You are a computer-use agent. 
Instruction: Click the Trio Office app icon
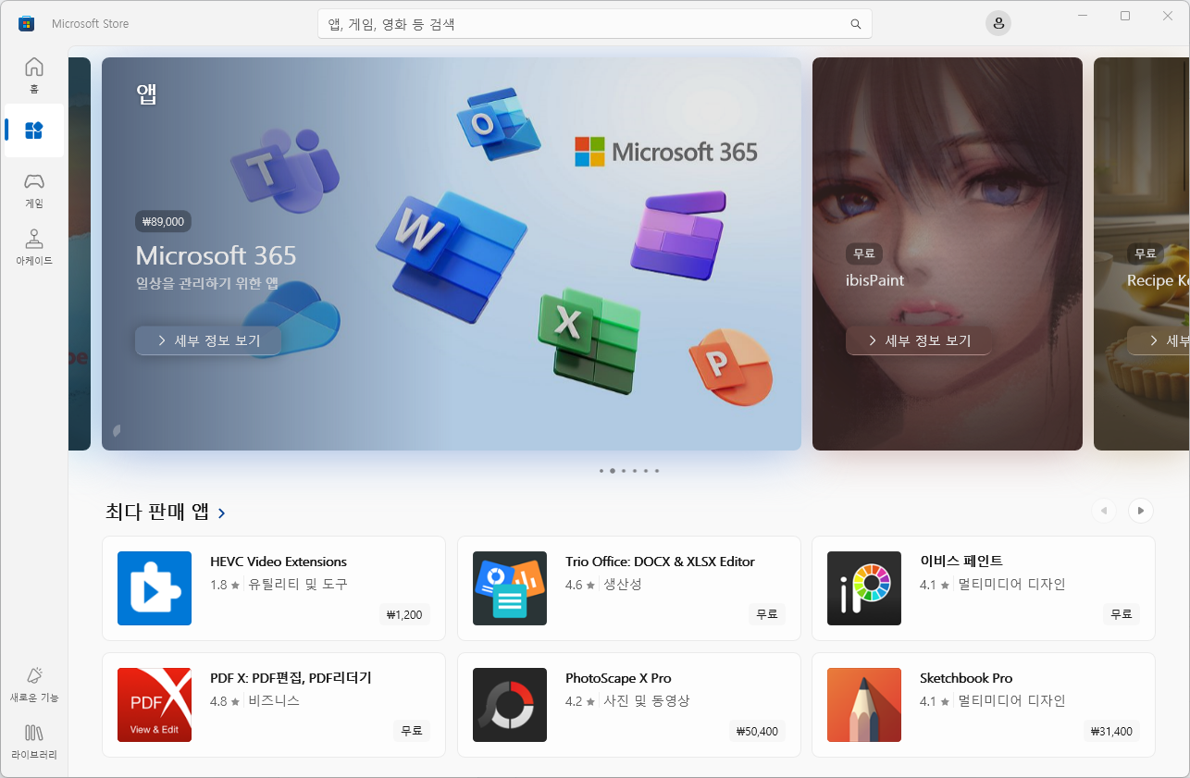click(x=510, y=588)
